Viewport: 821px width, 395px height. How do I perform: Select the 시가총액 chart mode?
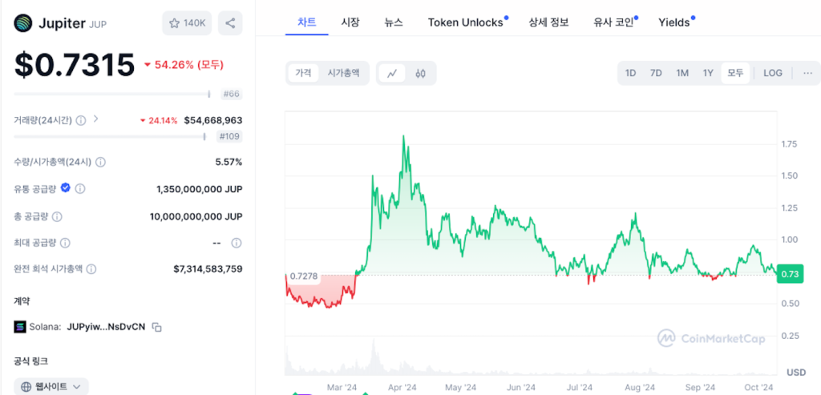pyautogui.click(x=343, y=73)
